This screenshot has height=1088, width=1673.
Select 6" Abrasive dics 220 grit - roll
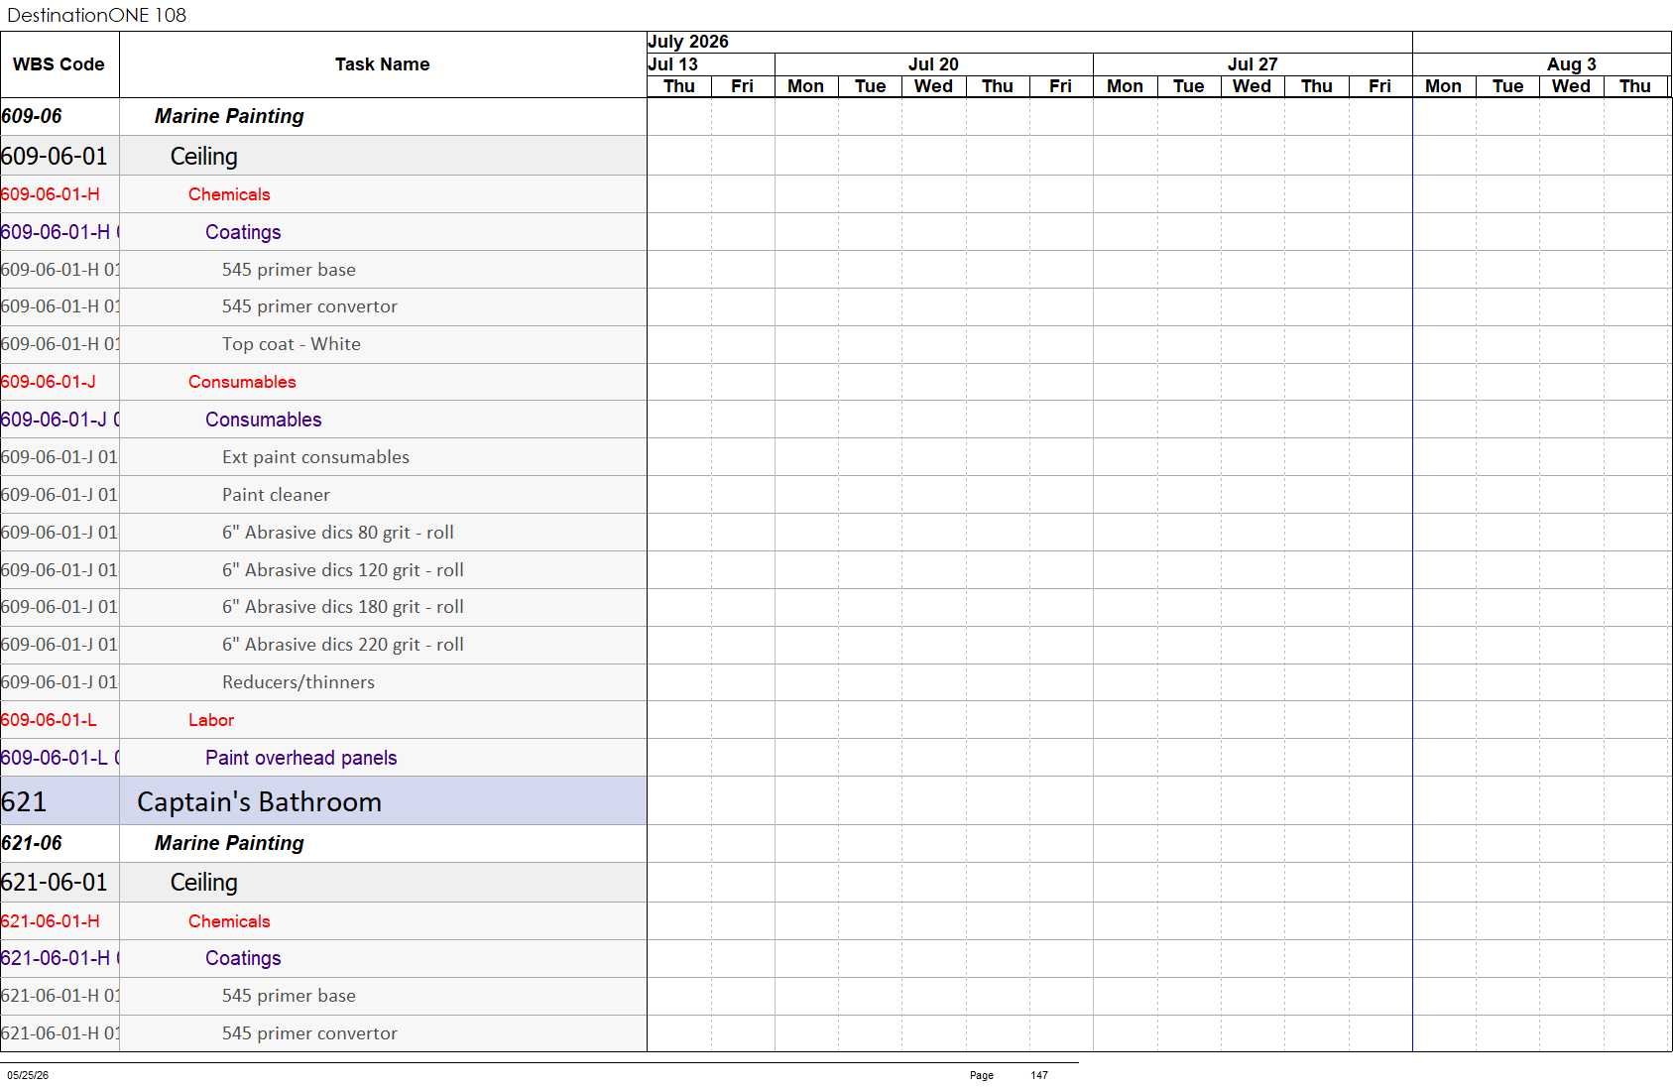point(323,645)
